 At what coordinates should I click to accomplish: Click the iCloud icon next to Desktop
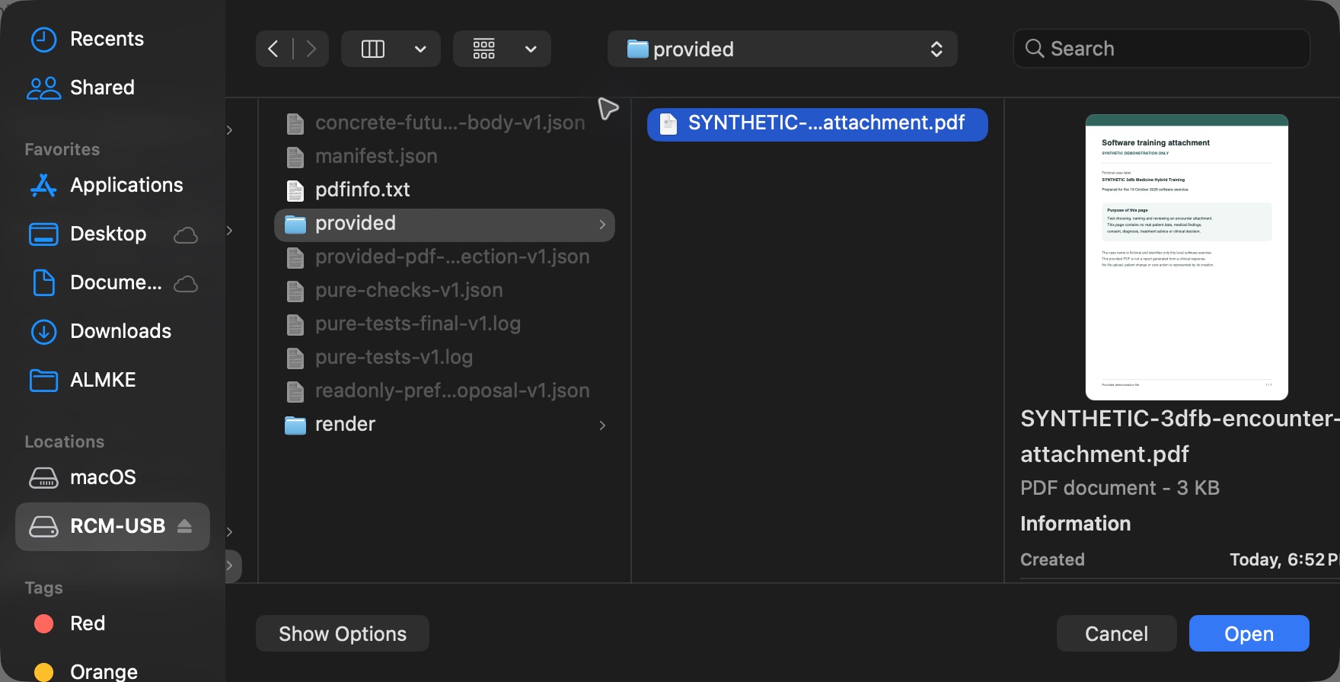[x=186, y=235]
